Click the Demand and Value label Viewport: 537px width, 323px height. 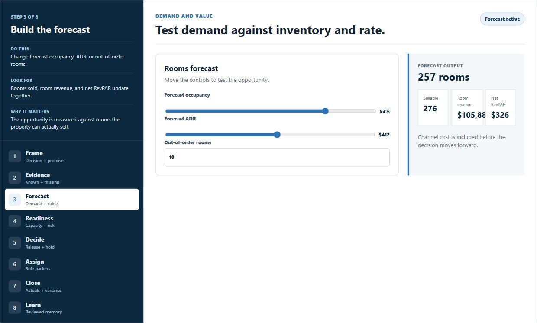click(x=184, y=16)
